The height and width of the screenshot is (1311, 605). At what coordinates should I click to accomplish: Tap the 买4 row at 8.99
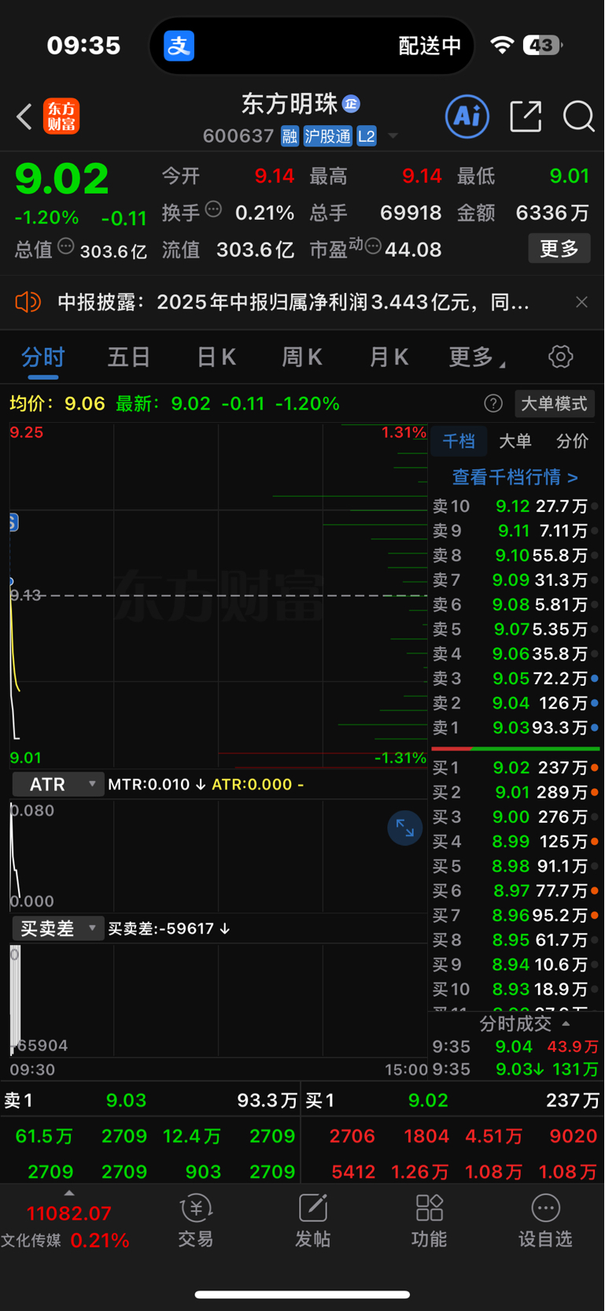515,841
